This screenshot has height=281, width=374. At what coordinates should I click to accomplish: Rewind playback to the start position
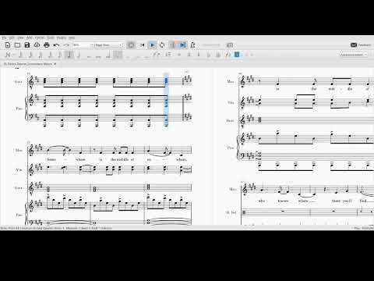(142, 45)
